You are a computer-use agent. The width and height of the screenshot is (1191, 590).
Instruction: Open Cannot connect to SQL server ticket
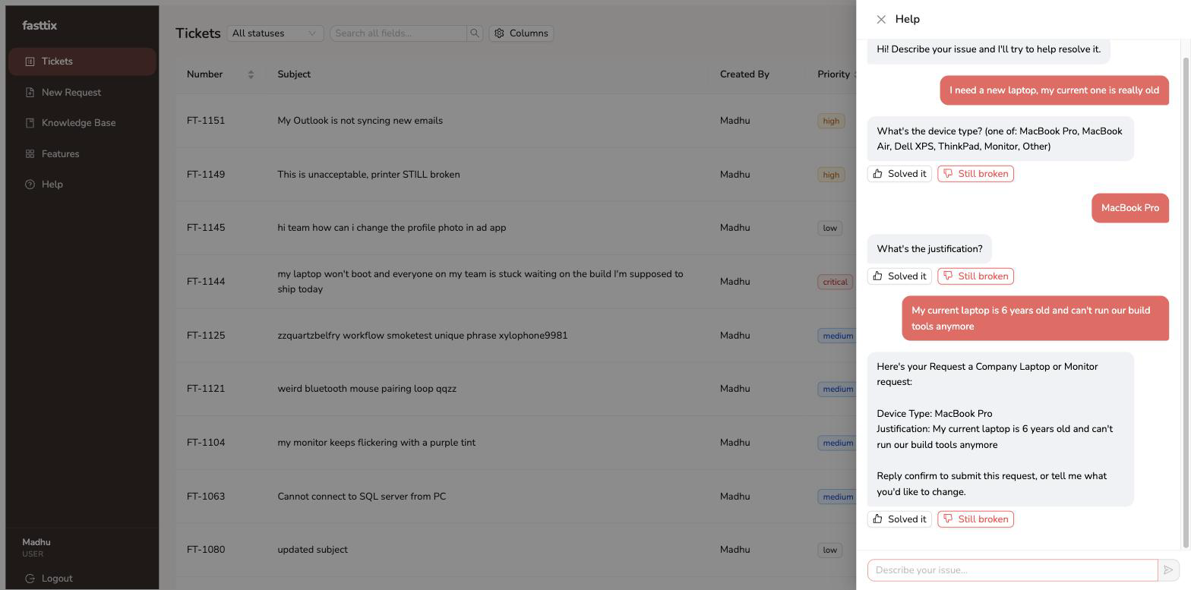(362, 497)
